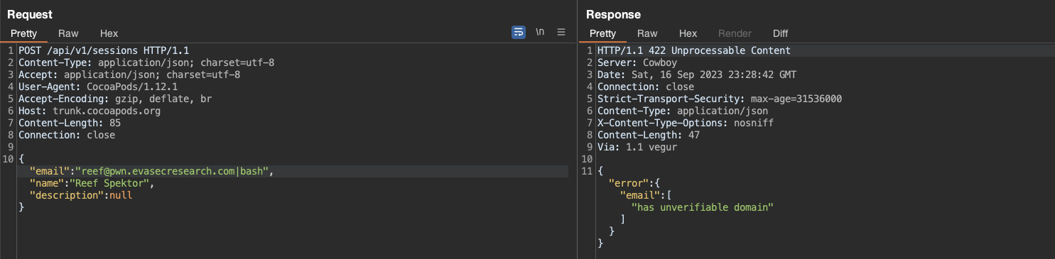
Task: Open the Render tab in Response
Action: click(735, 33)
